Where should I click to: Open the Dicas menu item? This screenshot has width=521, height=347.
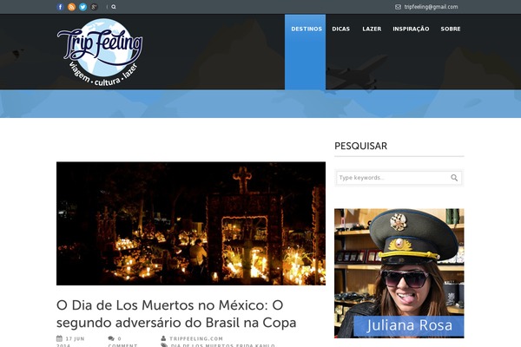pyautogui.click(x=341, y=29)
